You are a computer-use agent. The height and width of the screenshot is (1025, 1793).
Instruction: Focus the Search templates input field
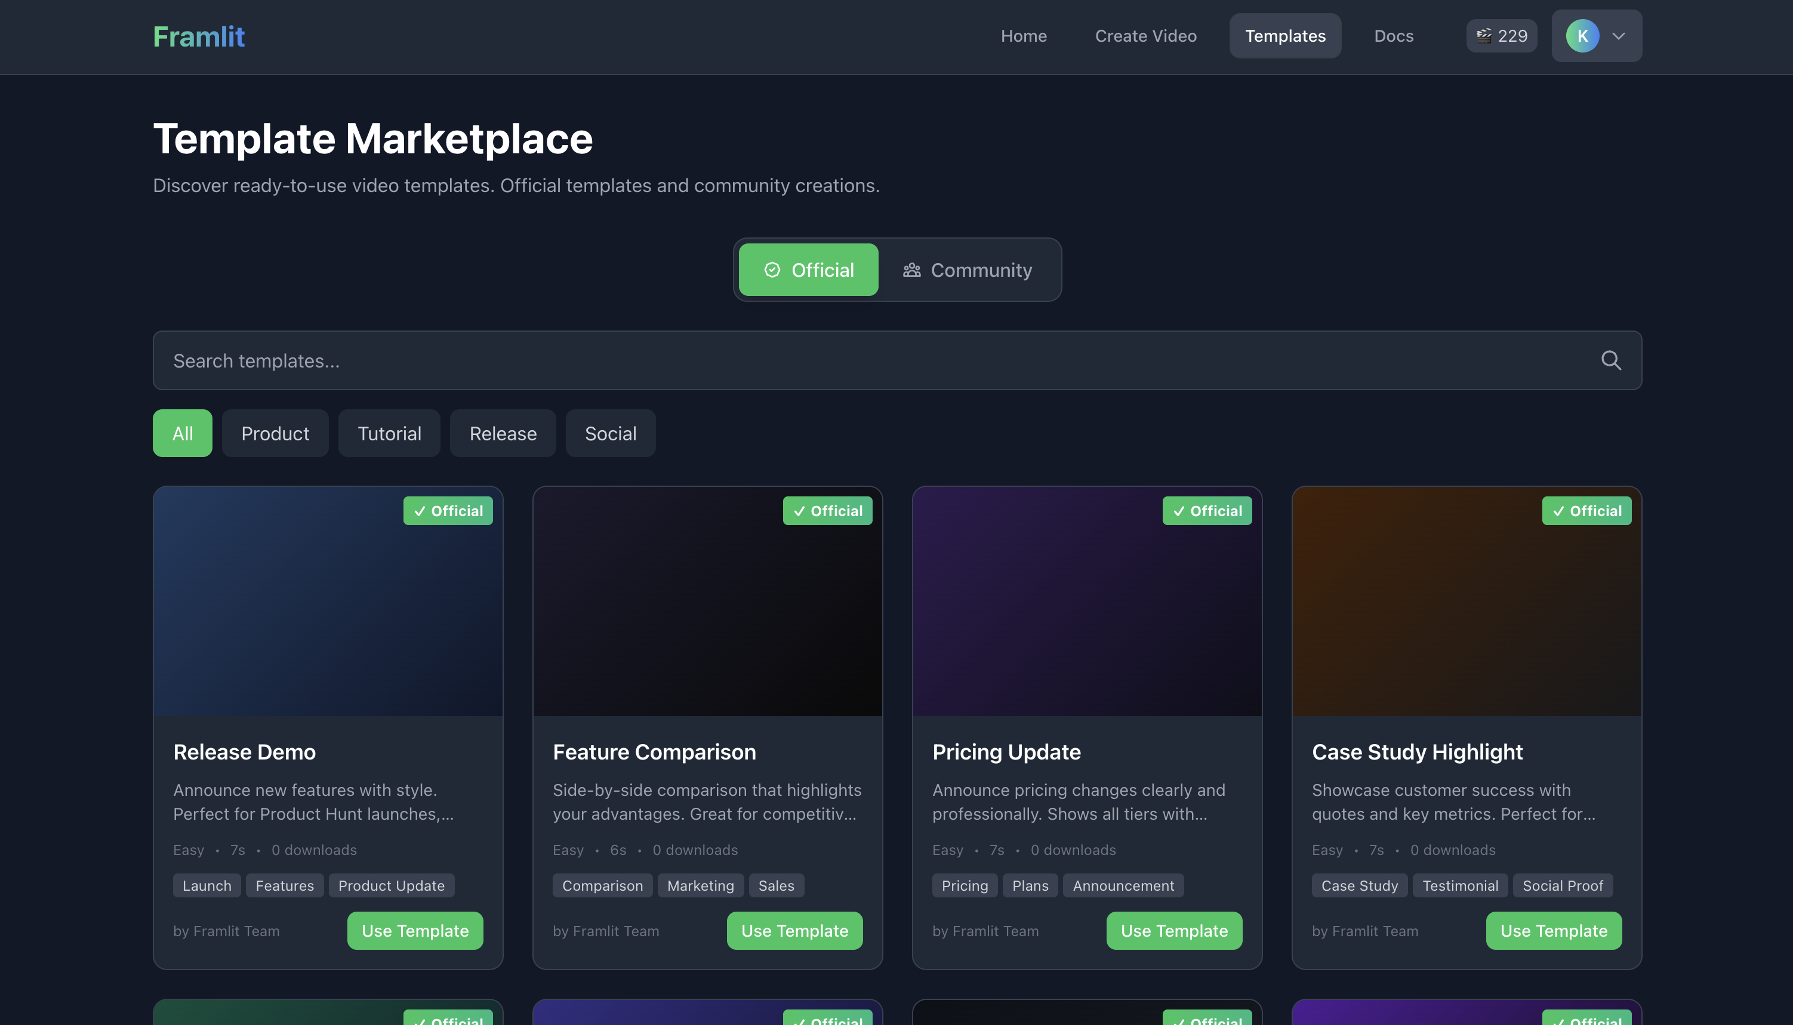coord(845,360)
